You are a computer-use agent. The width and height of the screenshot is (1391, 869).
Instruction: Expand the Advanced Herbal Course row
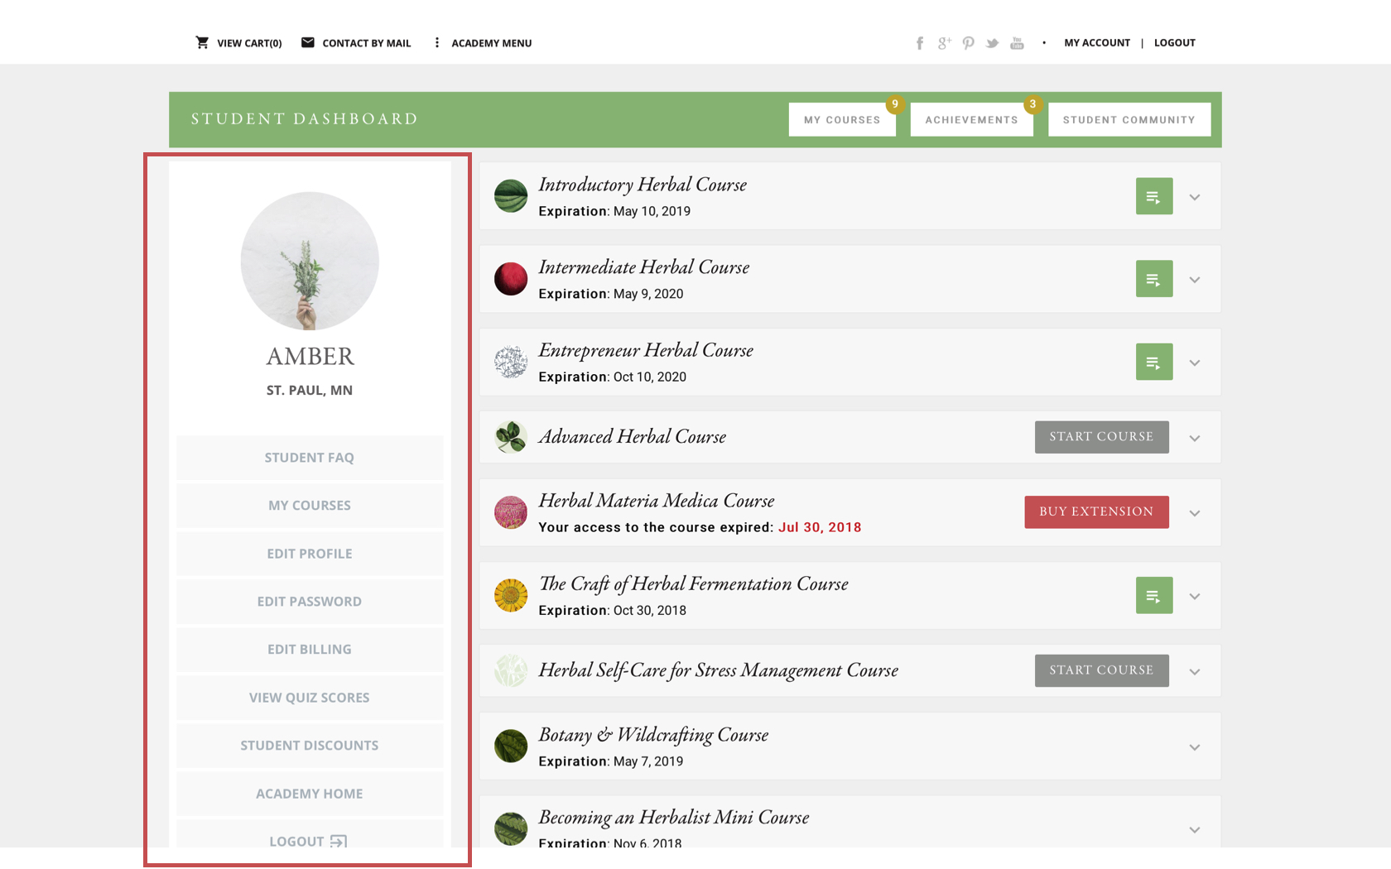pos(1195,438)
